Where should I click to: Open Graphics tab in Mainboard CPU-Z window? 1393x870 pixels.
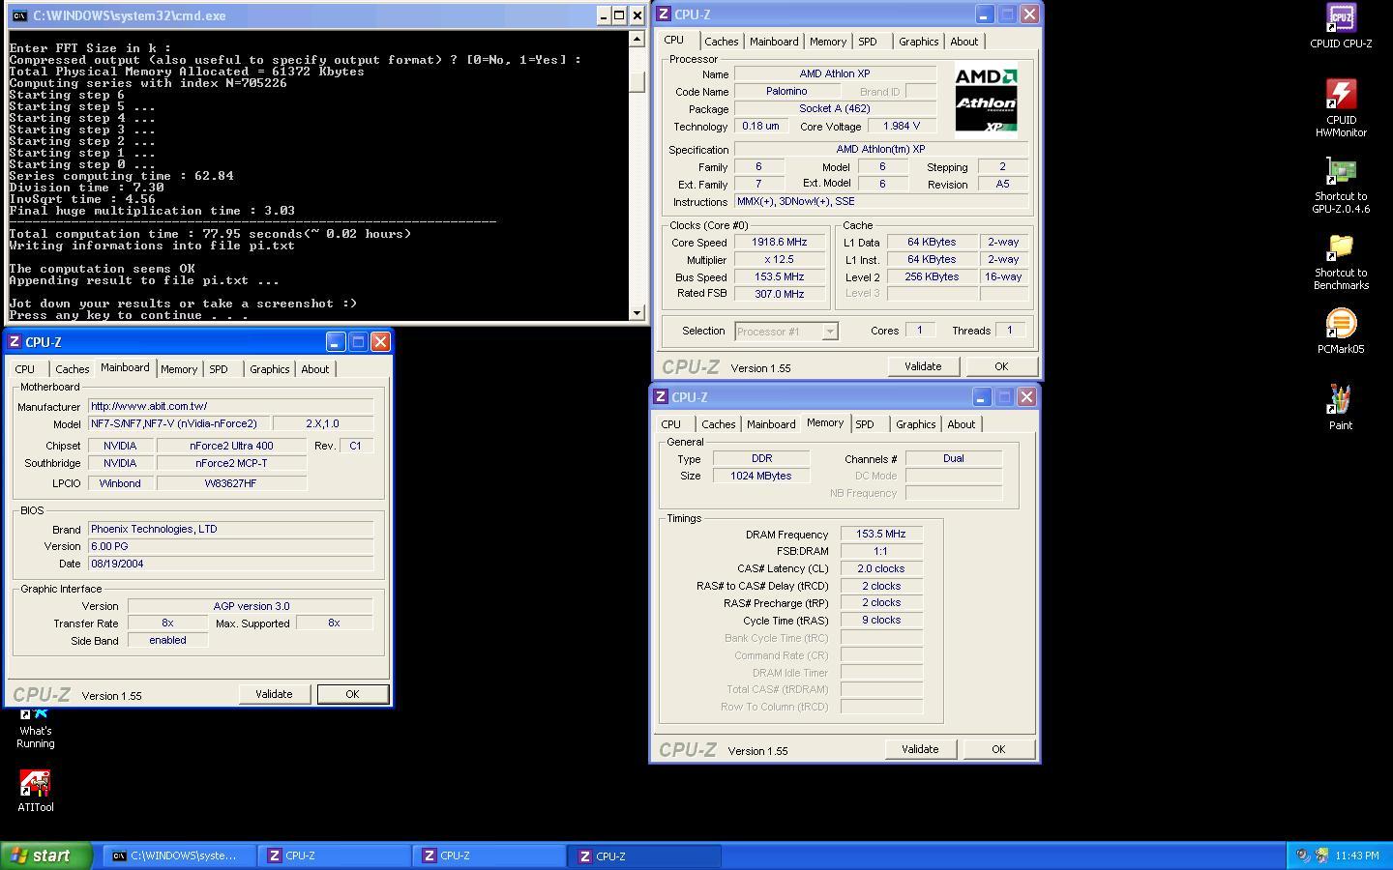tap(269, 369)
